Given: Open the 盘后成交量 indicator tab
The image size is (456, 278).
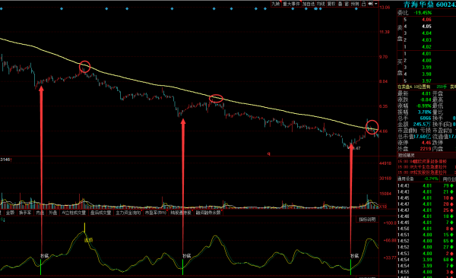Looking at the screenshot, I should (x=100, y=213).
